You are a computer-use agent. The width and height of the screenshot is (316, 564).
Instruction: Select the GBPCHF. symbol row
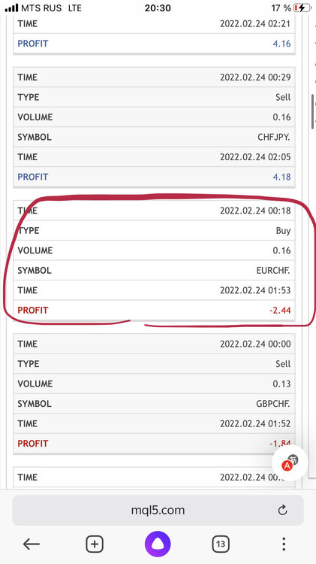point(154,404)
